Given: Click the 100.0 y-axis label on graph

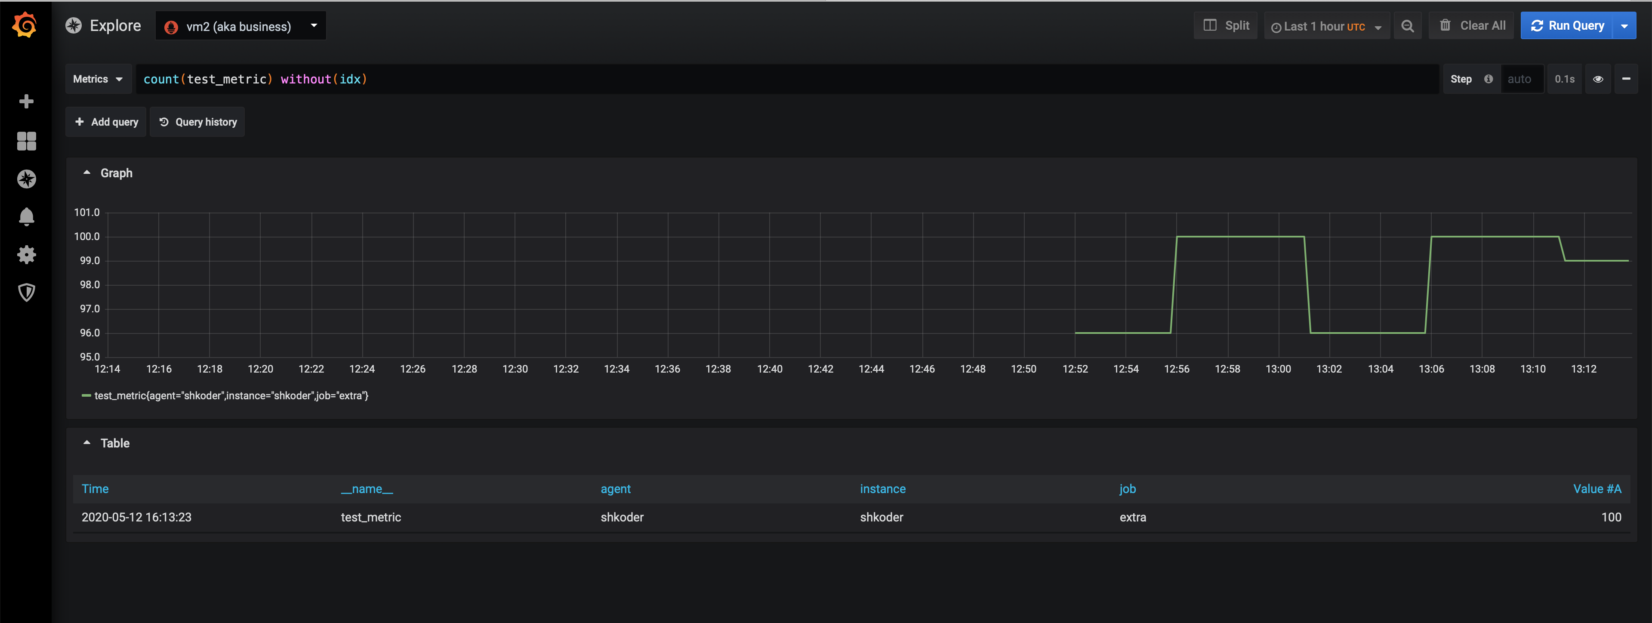Looking at the screenshot, I should [x=87, y=236].
